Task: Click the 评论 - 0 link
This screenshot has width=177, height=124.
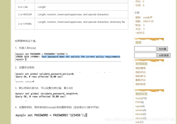Action: point(140,2)
